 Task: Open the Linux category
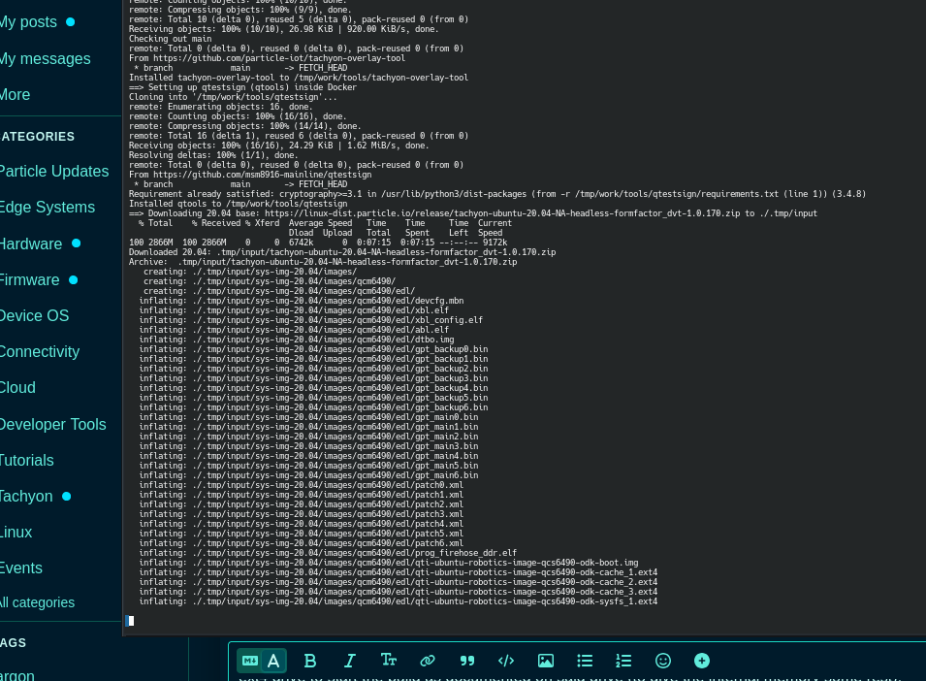point(16,533)
